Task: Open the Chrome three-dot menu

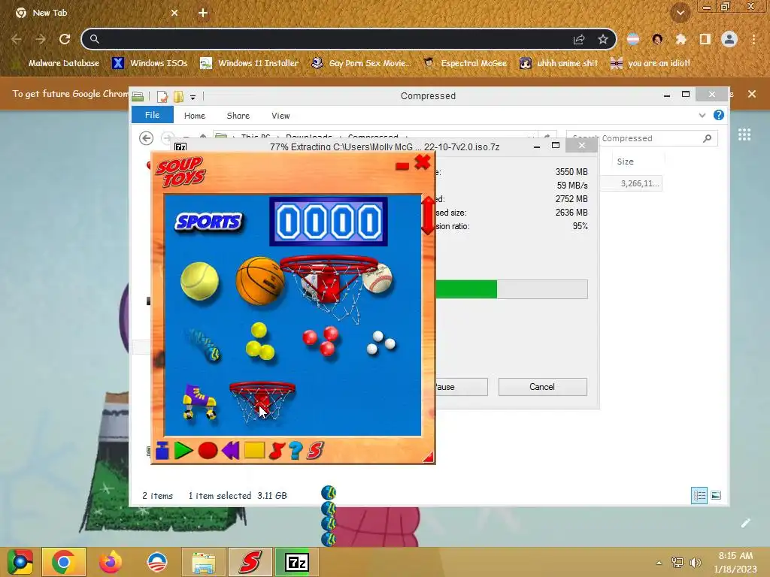Action: pos(753,39)
